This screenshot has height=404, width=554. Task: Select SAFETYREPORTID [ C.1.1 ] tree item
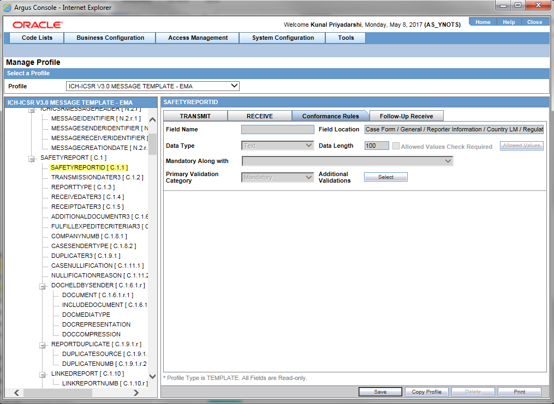coord(89,167)
